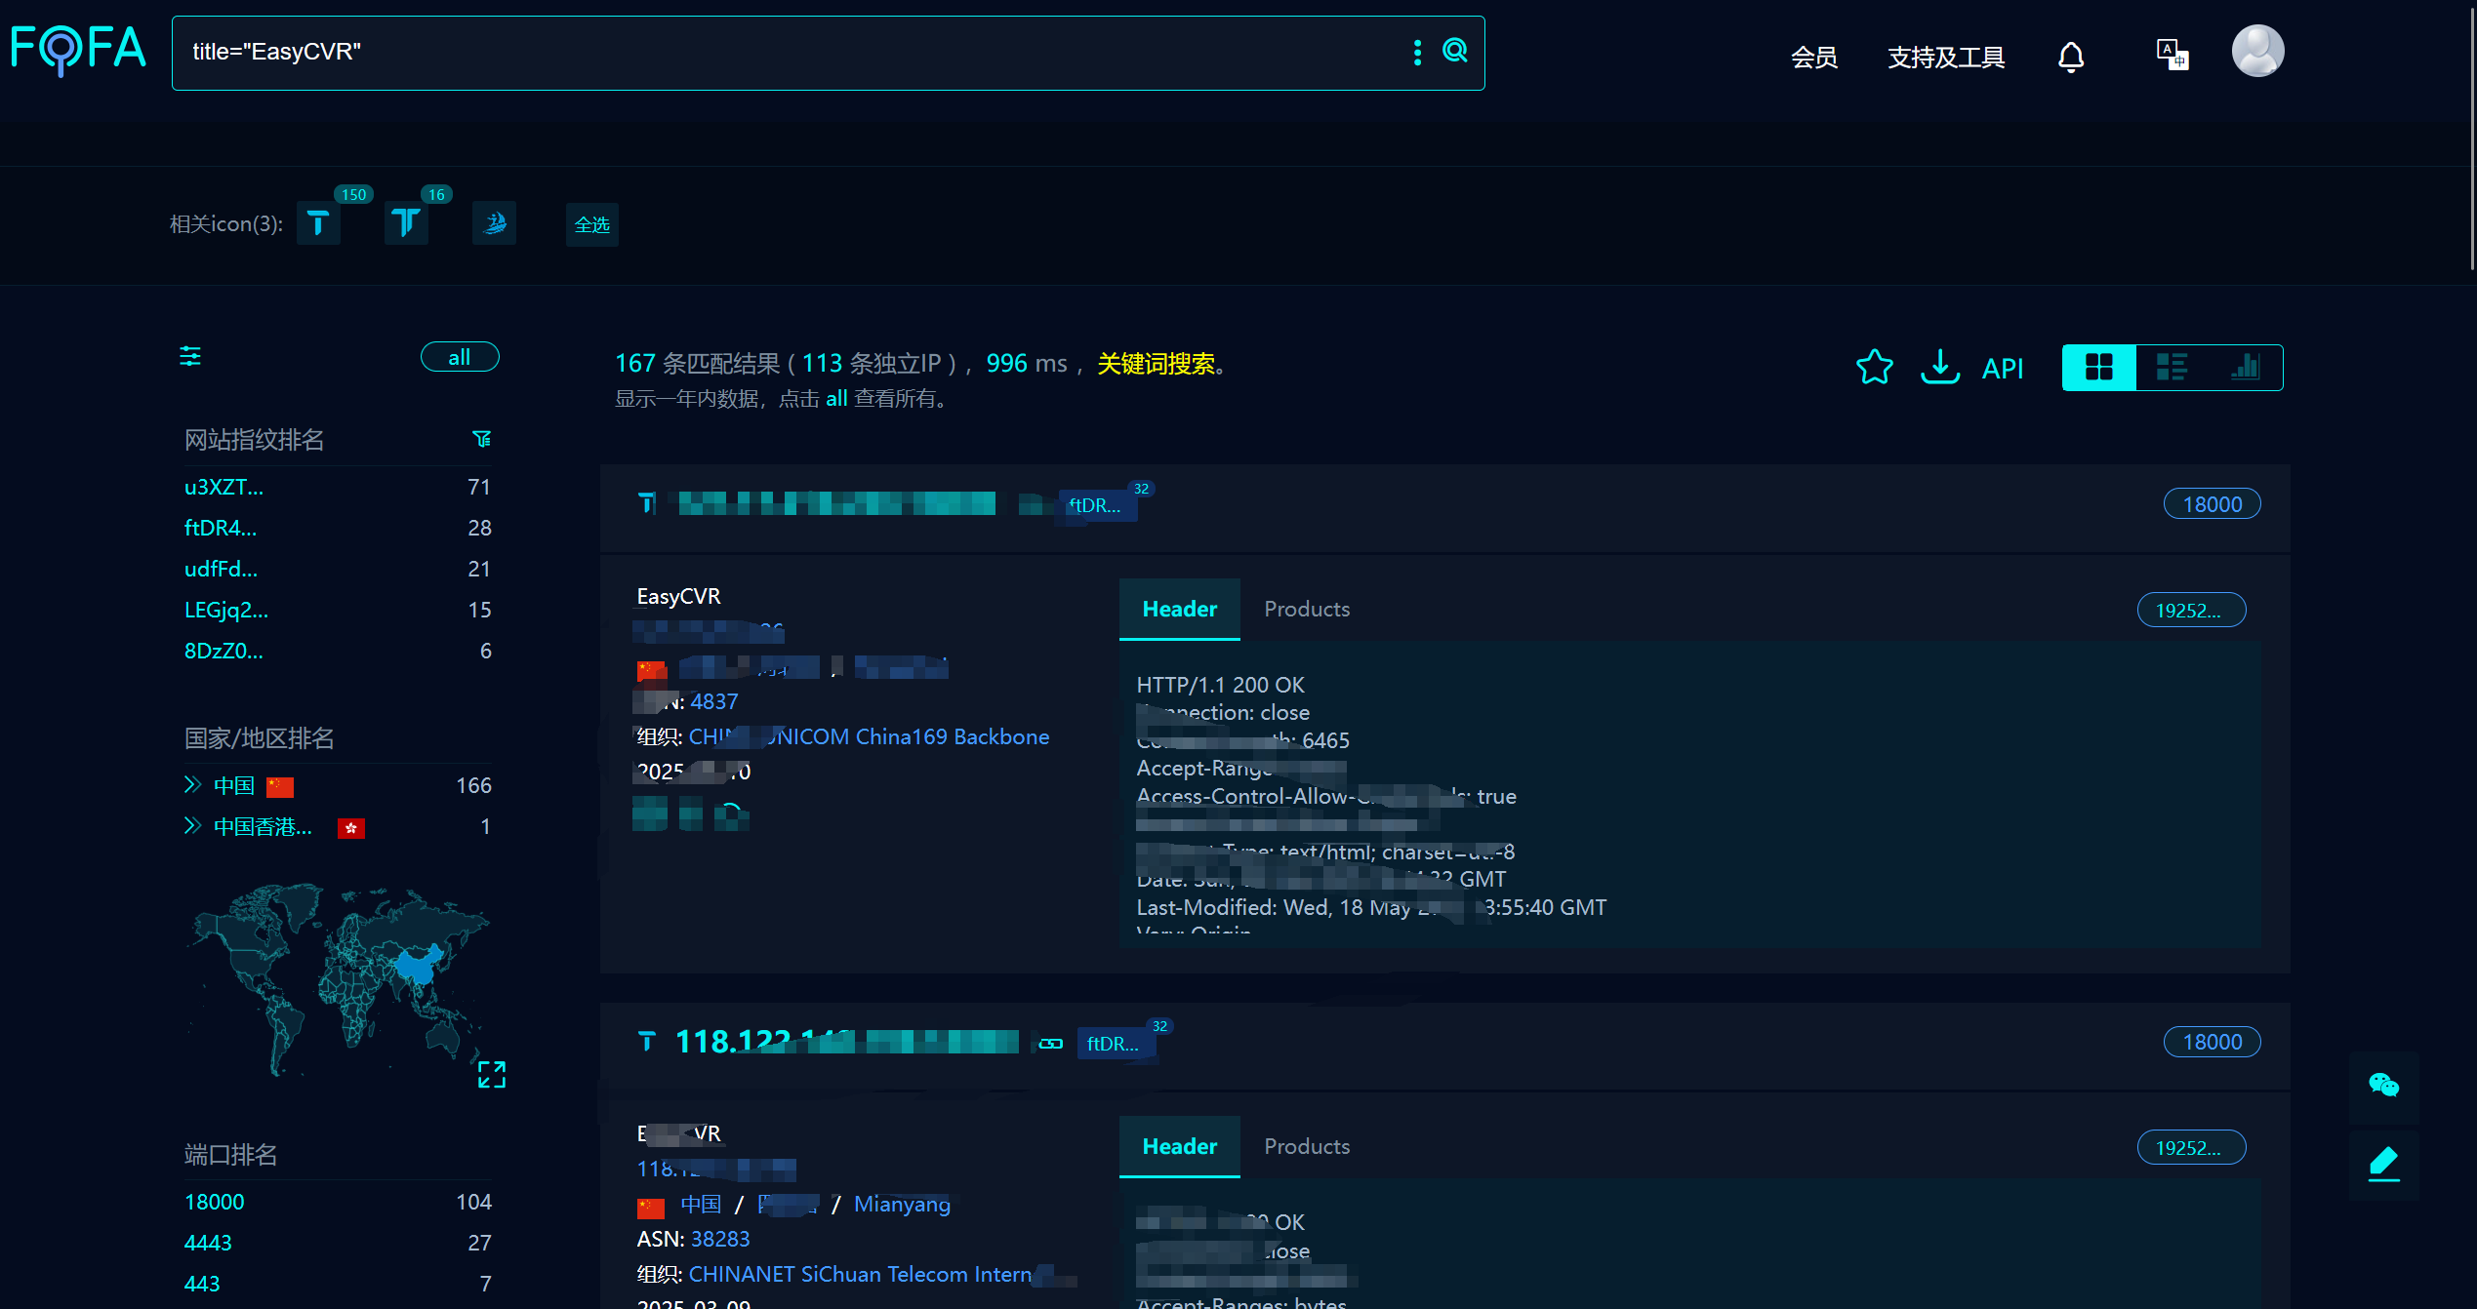
Task: Switch to chart statistics view
Action: [2245, 367]
